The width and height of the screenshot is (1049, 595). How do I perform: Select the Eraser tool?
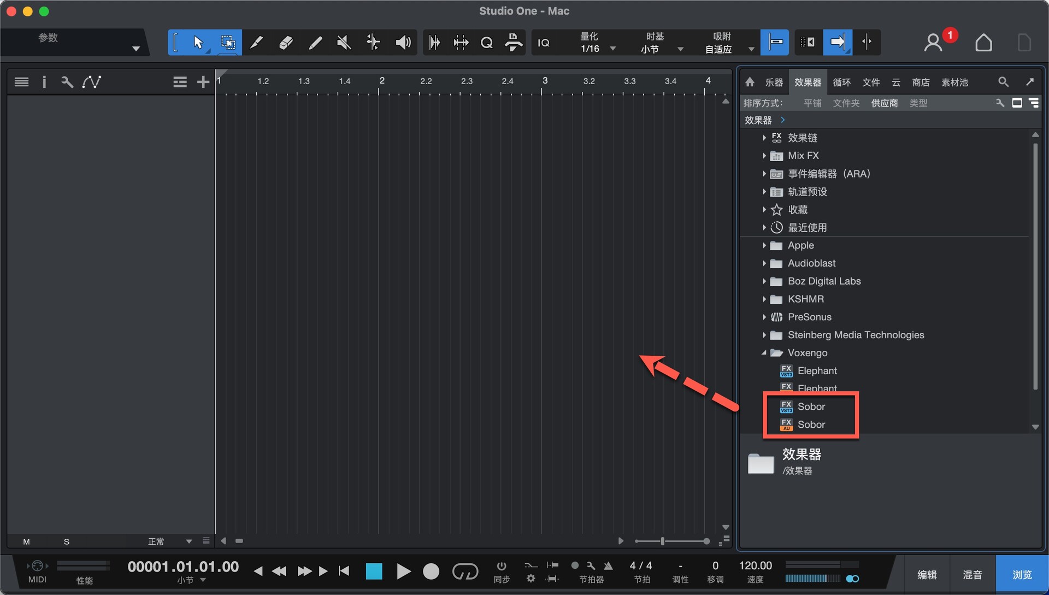click(286, 43)
